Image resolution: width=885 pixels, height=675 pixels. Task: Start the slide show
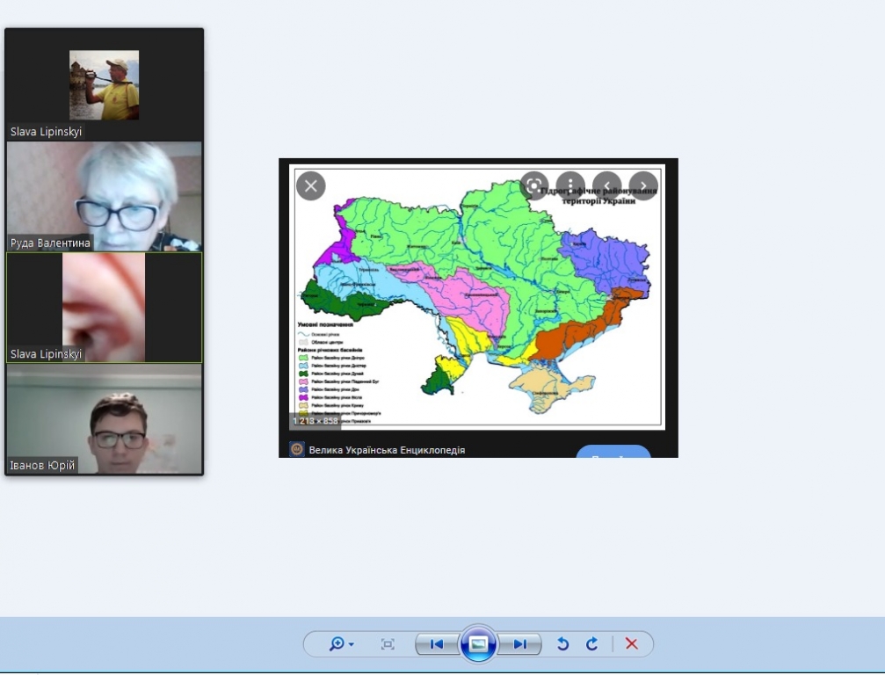478,644
